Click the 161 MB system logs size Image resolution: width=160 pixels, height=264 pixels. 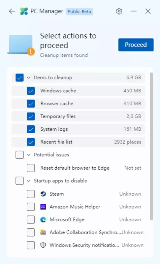tap(132, 129)
